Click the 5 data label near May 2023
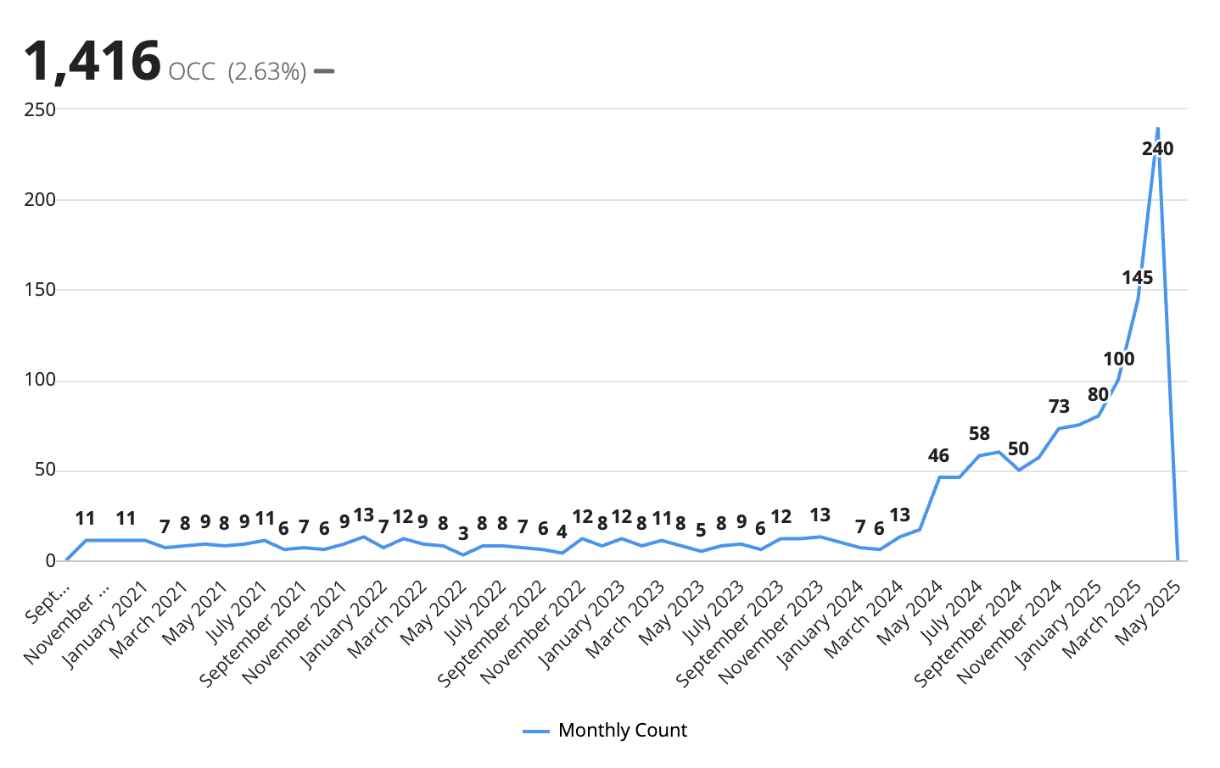The height and width of the screenshot is (768, 1220). (701, 531)
